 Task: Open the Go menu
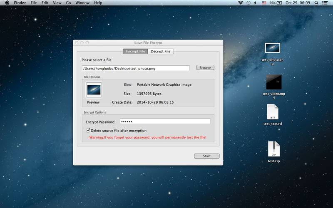[68, 3]
